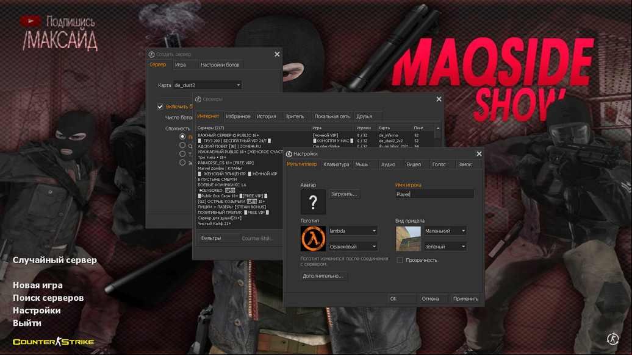Confirm settings with the OK button
Viewport: 632px width, 355px height.
(x=402, y=298)
